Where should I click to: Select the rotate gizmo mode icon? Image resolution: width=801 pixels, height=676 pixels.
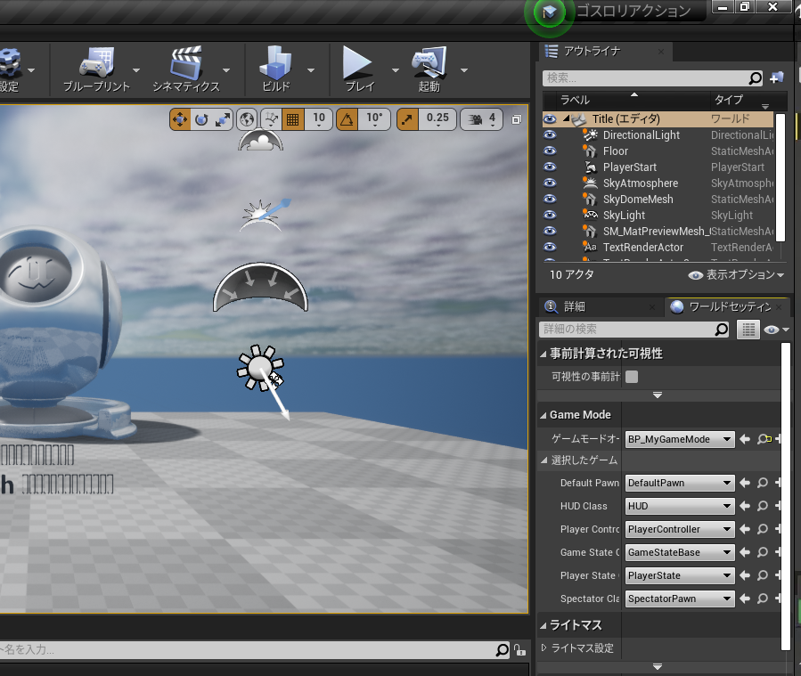click(201, 120)
